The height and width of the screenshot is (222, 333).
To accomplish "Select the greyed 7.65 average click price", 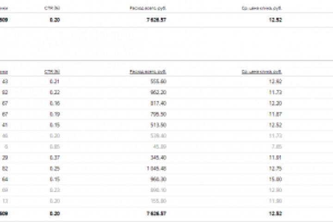I will click(277, 147).
